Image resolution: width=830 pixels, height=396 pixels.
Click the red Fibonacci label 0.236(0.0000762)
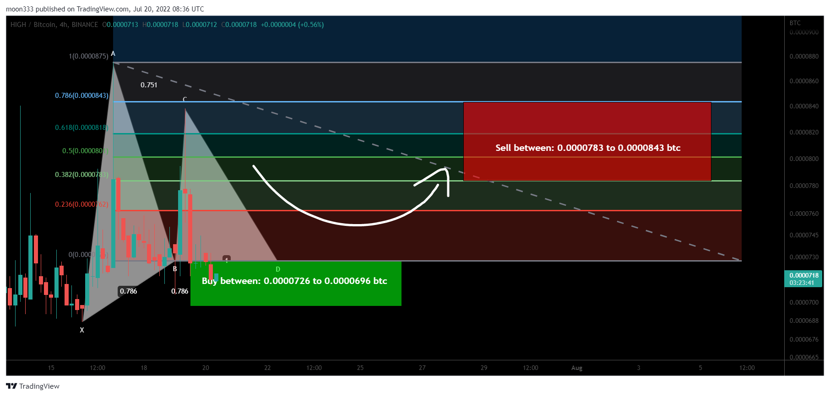pos(81,204)
